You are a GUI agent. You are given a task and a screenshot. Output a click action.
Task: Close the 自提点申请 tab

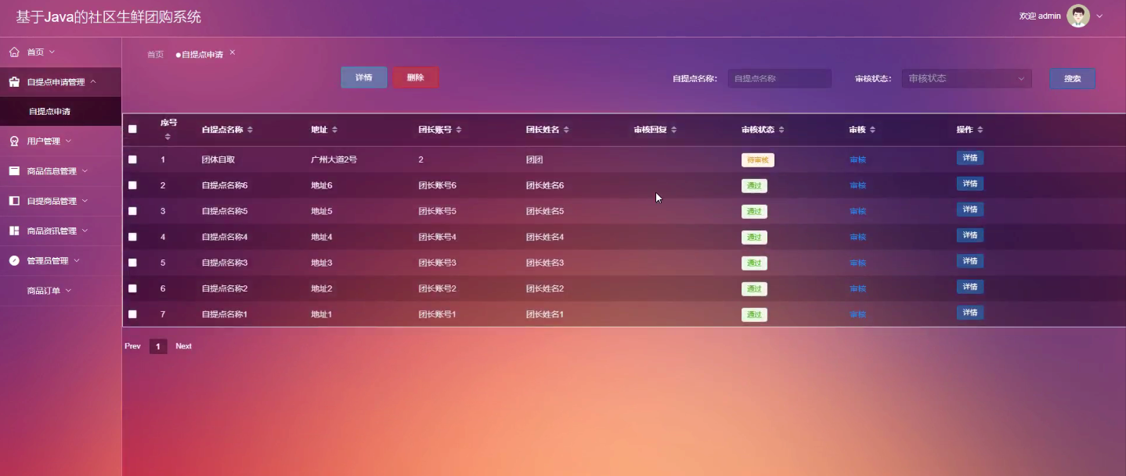pyautogui.click(x=233, y=52)
